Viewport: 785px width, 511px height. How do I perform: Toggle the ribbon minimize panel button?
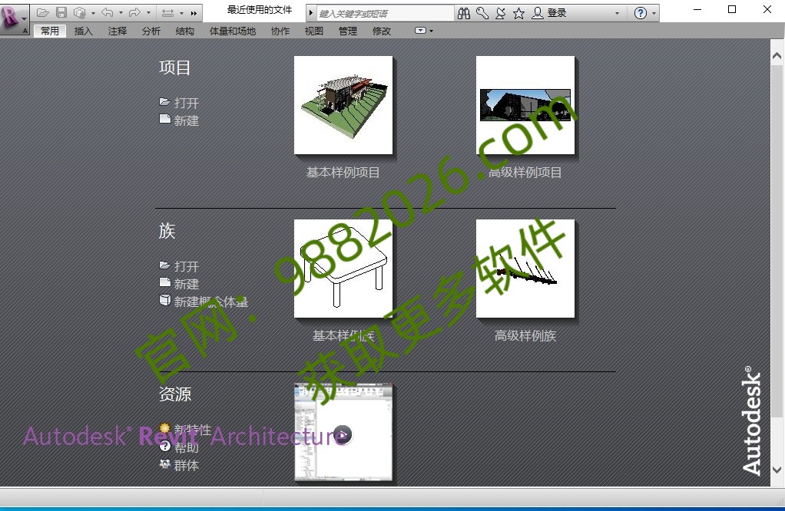[x=420, y=31]
